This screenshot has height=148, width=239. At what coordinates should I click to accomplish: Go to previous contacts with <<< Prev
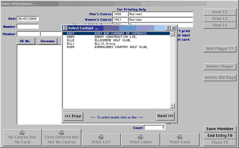(x=73, y=116)
